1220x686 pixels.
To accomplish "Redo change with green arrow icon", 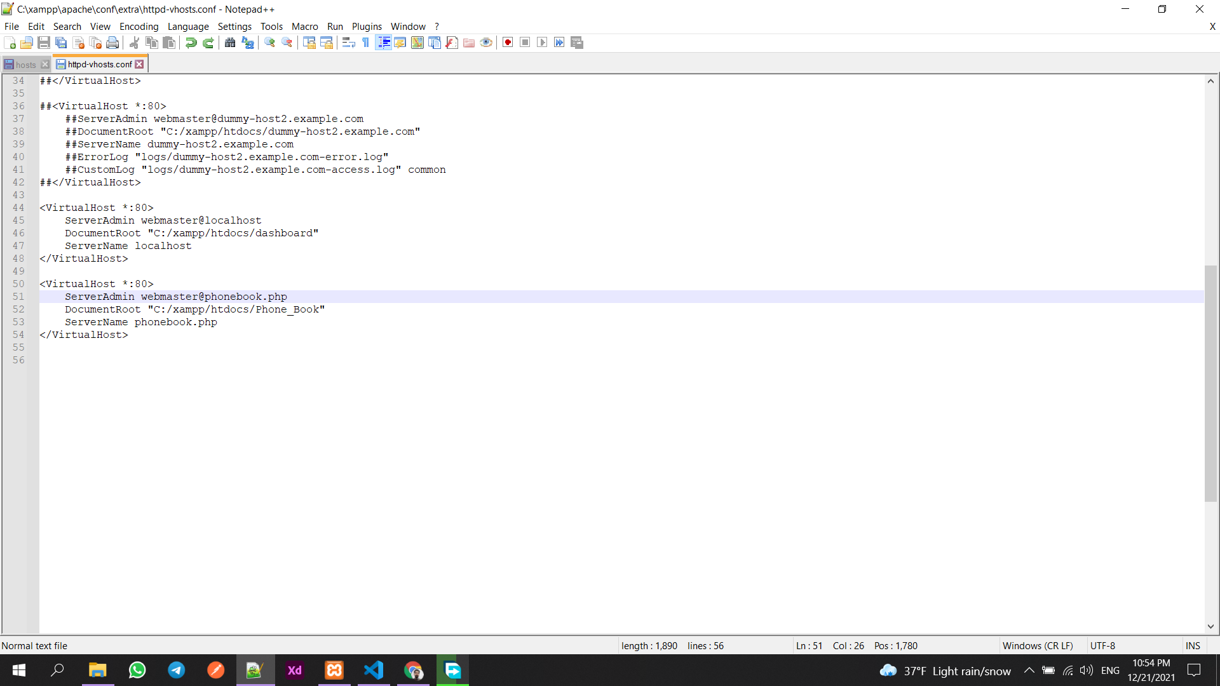I will pyautogui.click(x=208, y=43).
